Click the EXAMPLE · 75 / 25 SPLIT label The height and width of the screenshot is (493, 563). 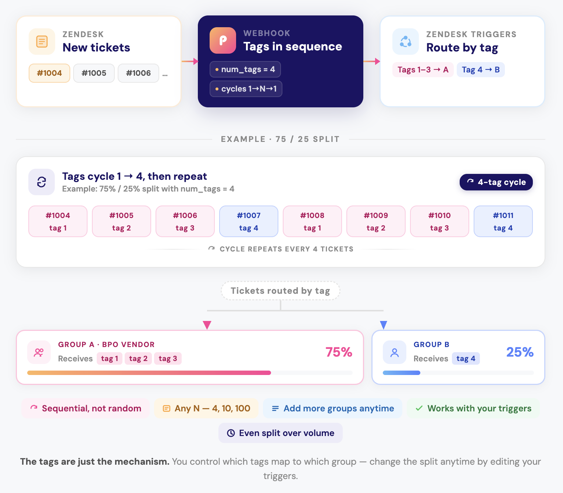click(x=280, y=139)
